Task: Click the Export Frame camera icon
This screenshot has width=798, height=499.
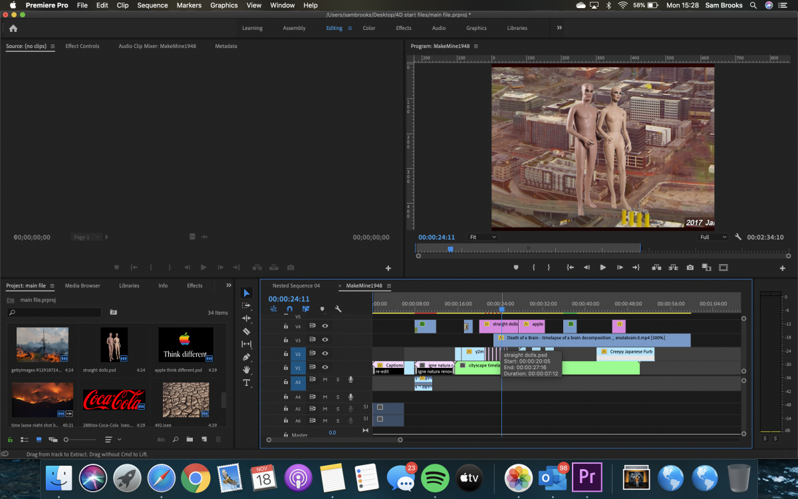Action: pos(690,267)
